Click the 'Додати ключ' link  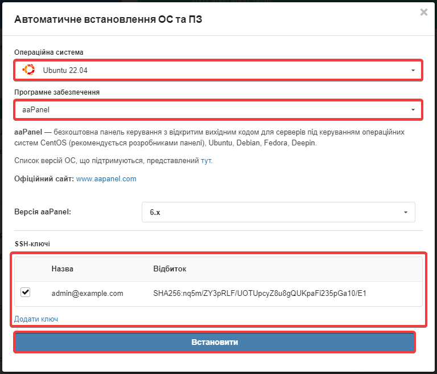36,319
